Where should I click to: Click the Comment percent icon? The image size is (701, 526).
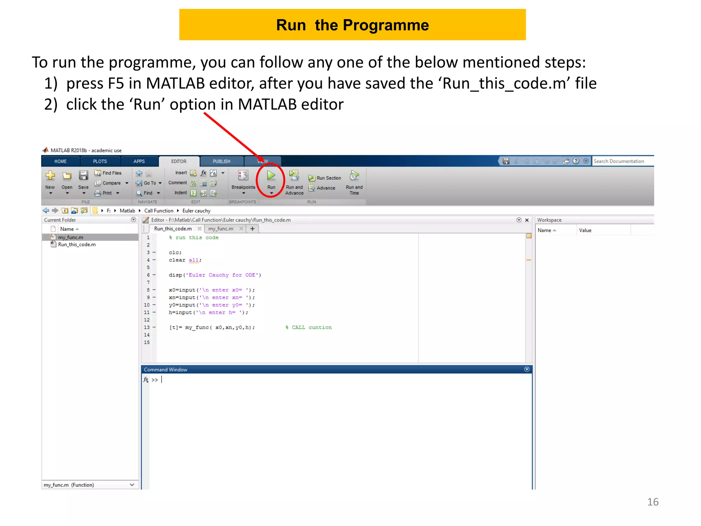click(193, 183)
